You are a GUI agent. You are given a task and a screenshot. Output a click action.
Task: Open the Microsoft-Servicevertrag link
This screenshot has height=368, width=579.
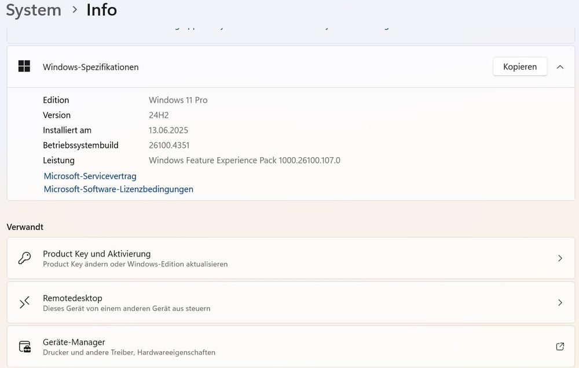[90, 176]
